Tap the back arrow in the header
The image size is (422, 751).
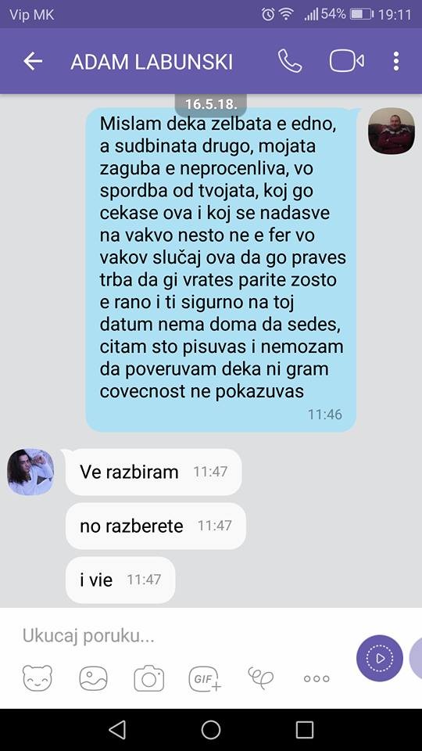coord(33,61)
